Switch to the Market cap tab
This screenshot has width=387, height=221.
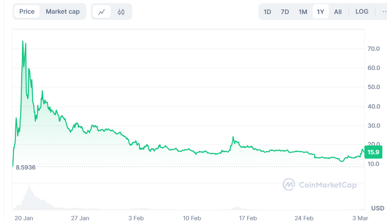[x=63, y=12]
